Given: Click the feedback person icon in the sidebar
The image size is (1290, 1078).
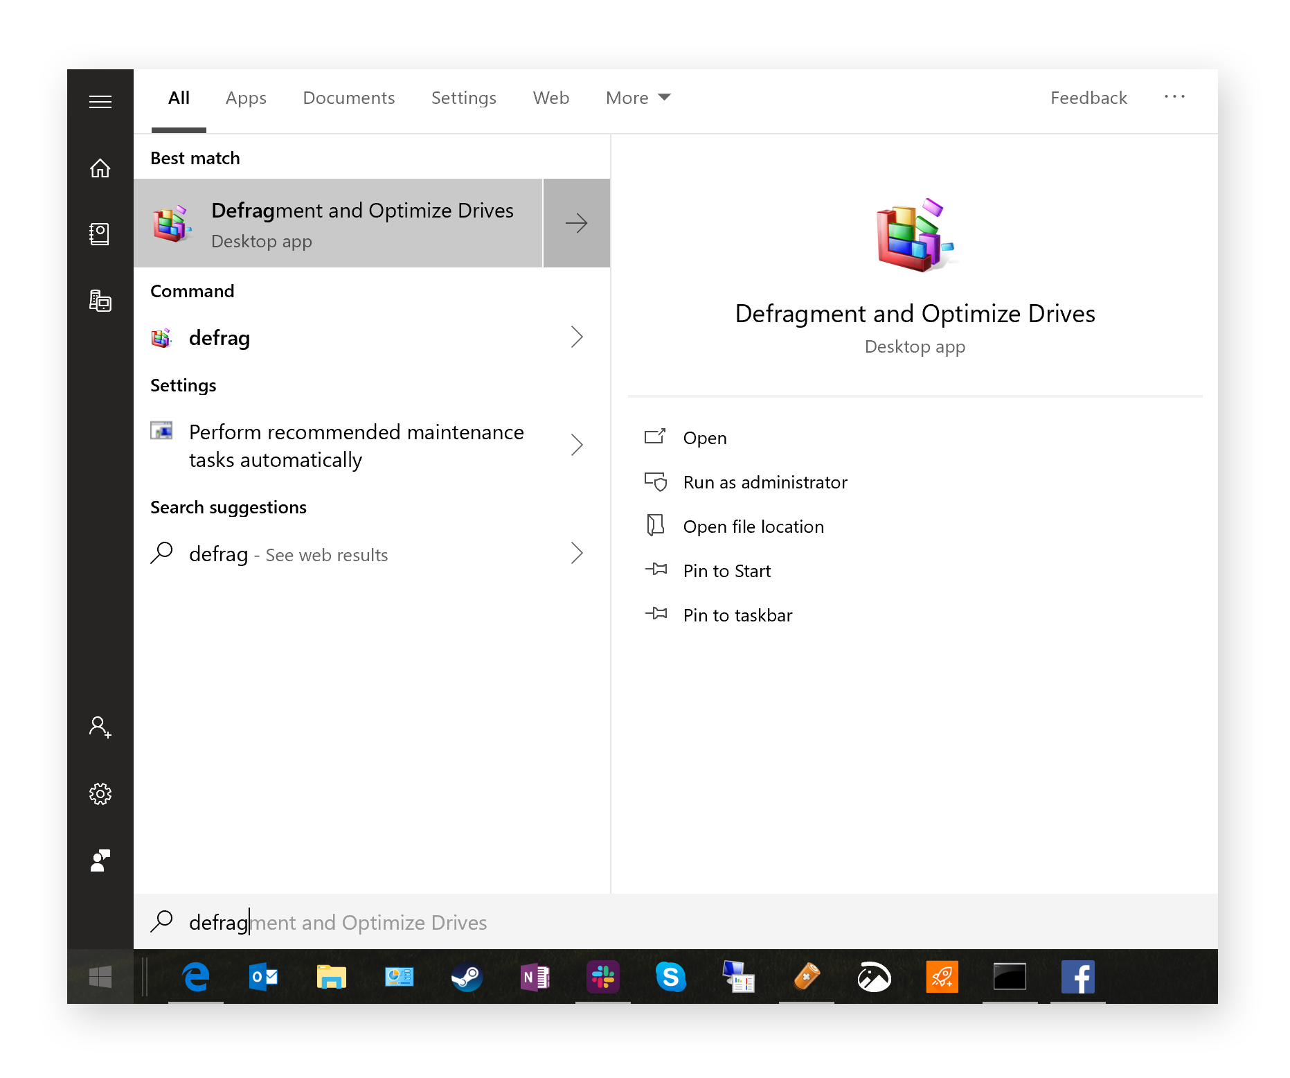Looking at the screenshot, I should (x=100, y=860).
